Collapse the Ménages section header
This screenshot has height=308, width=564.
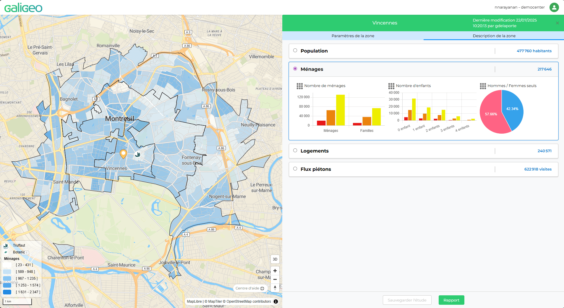(x=312, y=69)
